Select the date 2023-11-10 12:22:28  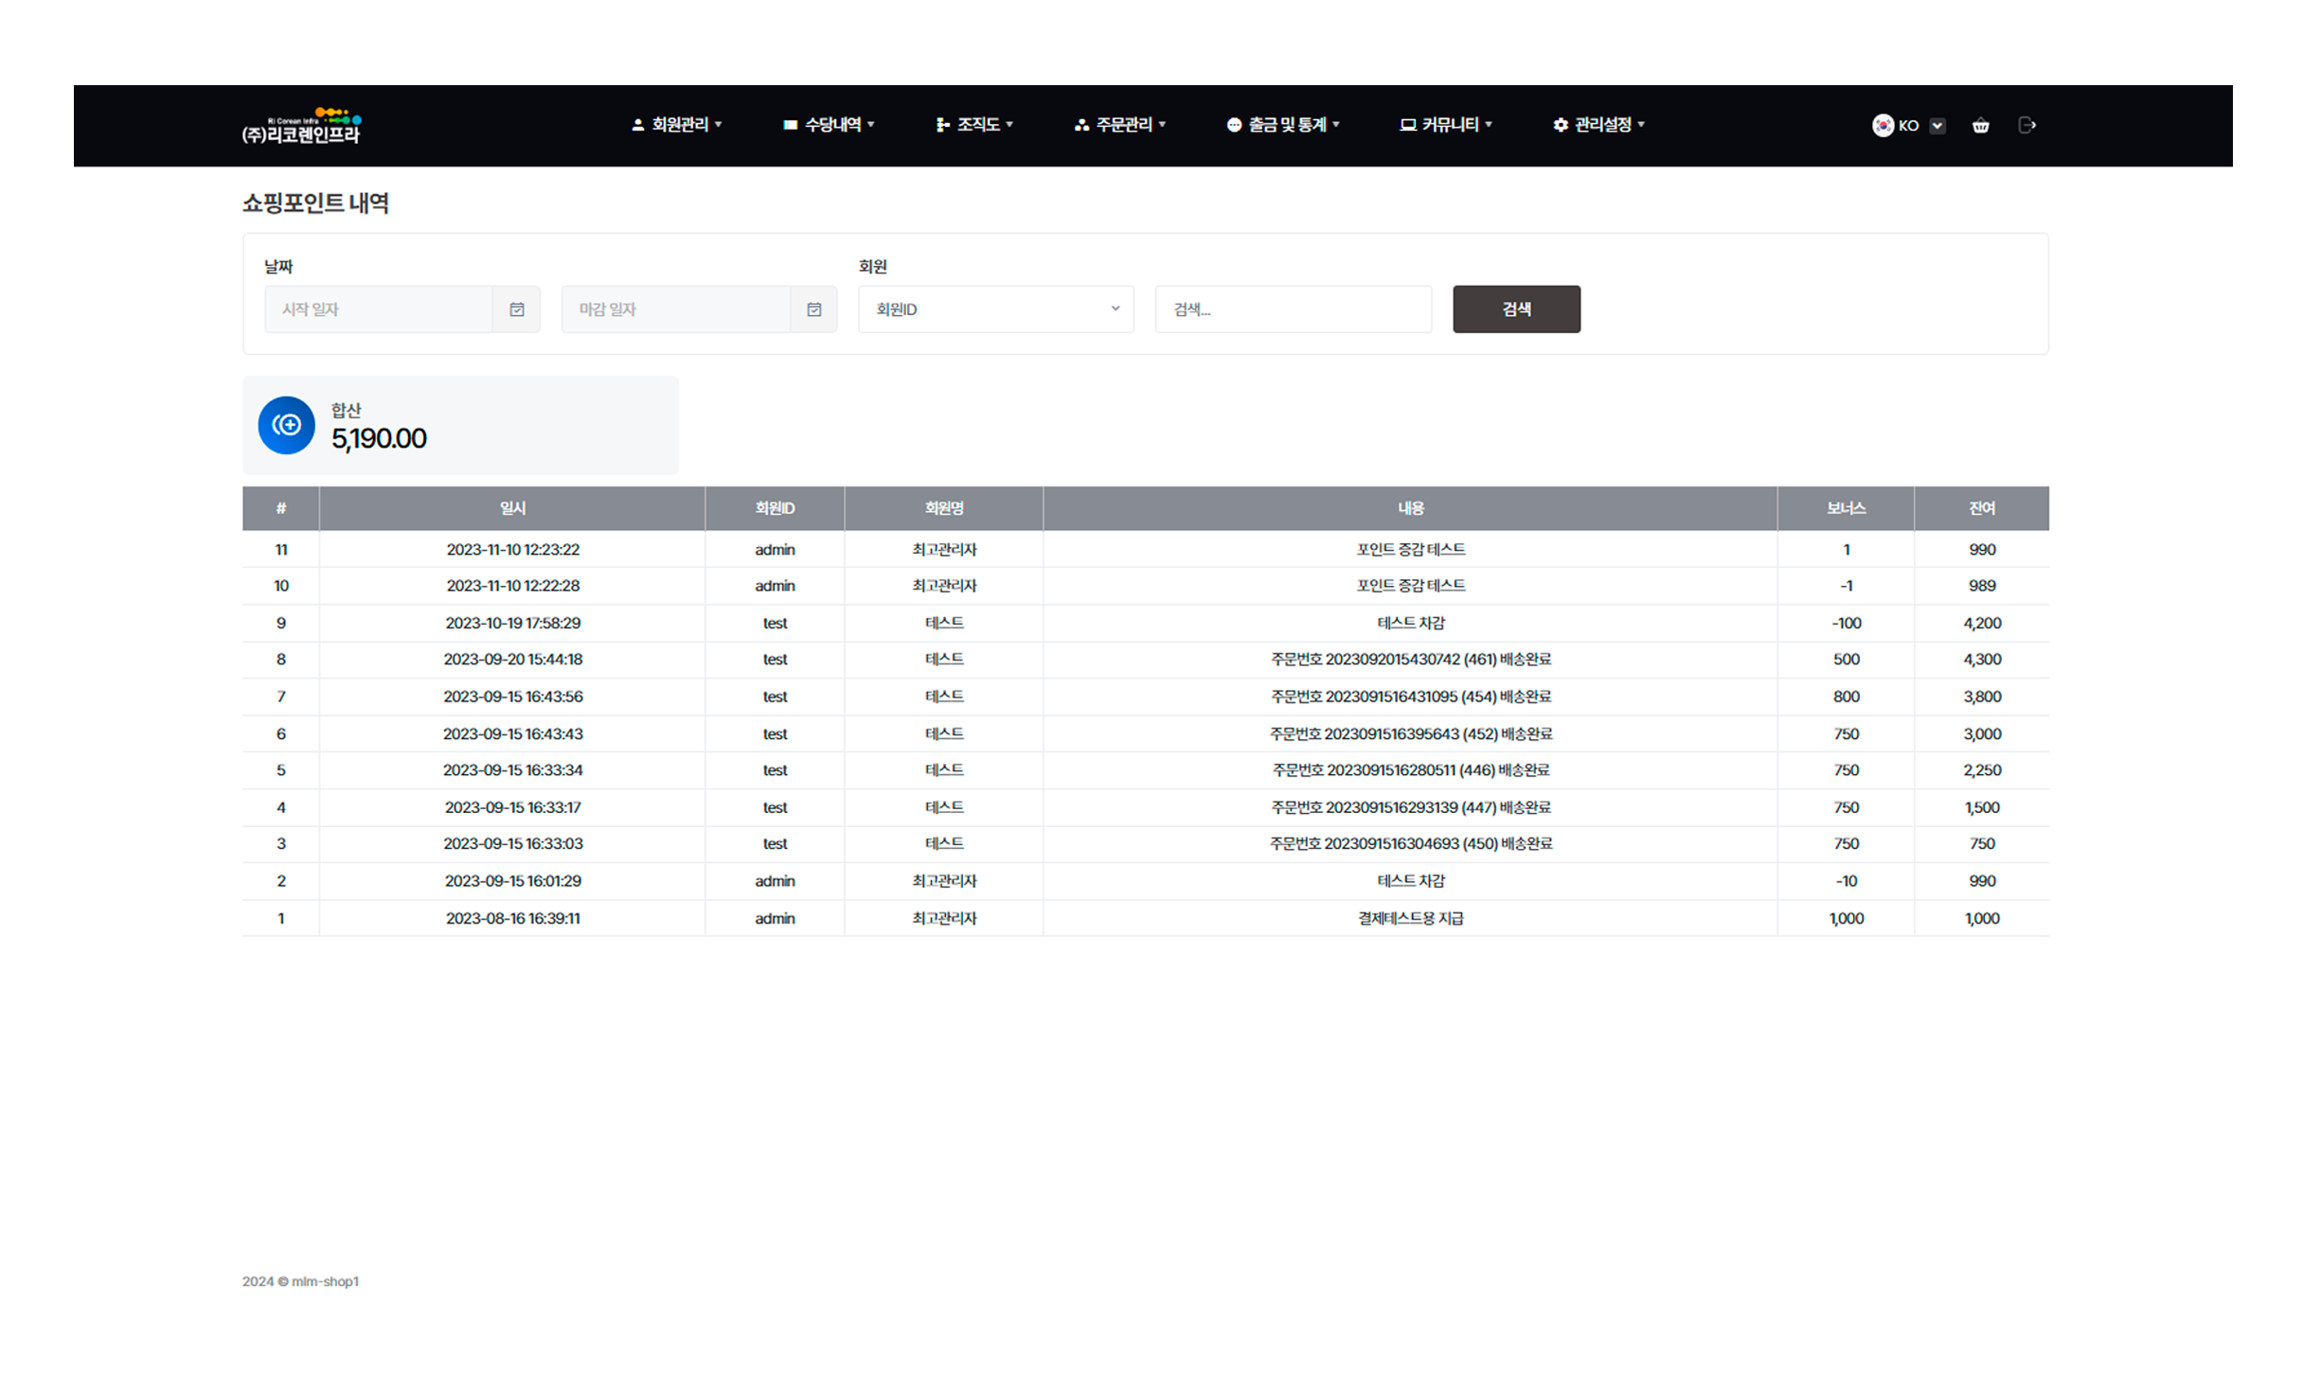[x=513, y=586]
